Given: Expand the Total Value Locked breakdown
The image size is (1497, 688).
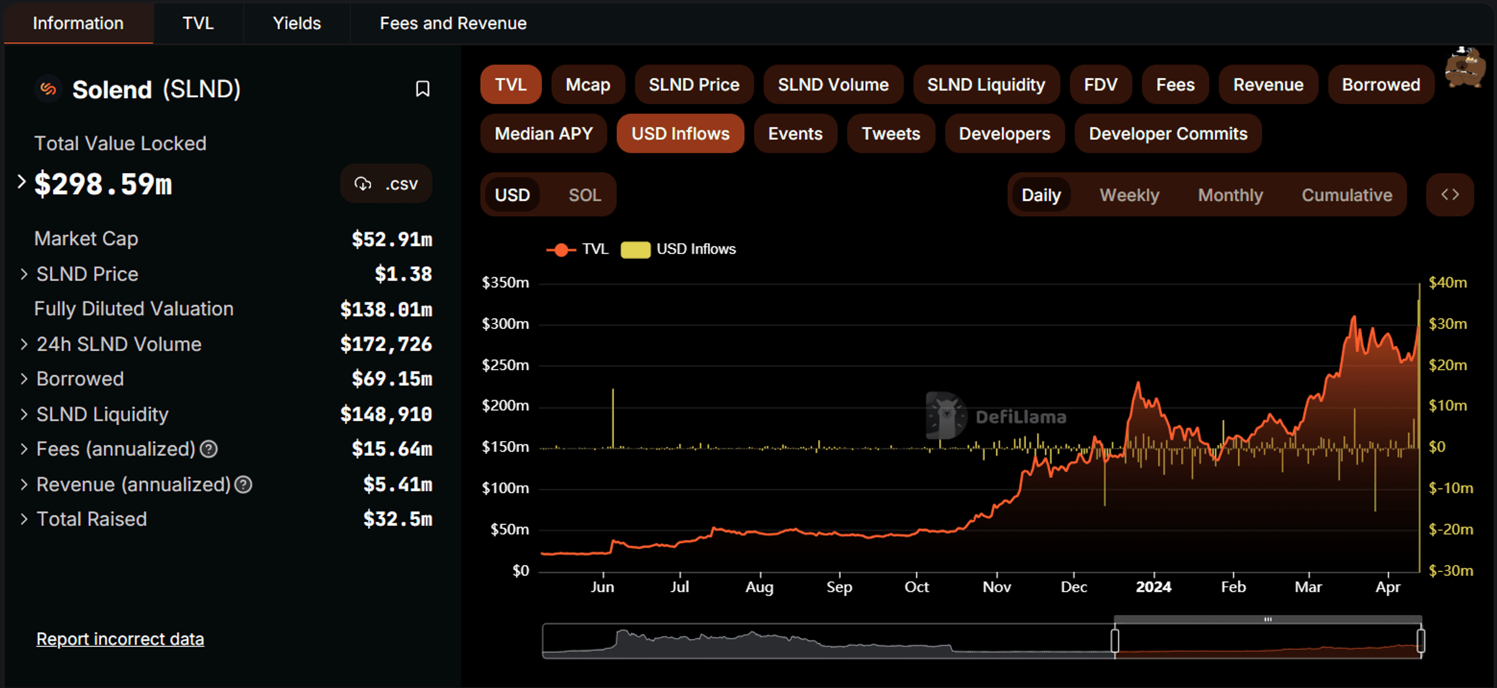Looking at the screenshot, I should point(22,182).
